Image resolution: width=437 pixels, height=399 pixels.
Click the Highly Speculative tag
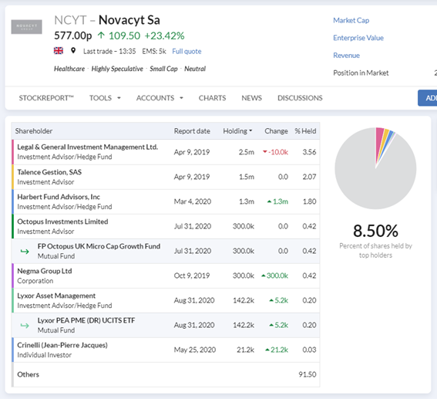117,69
